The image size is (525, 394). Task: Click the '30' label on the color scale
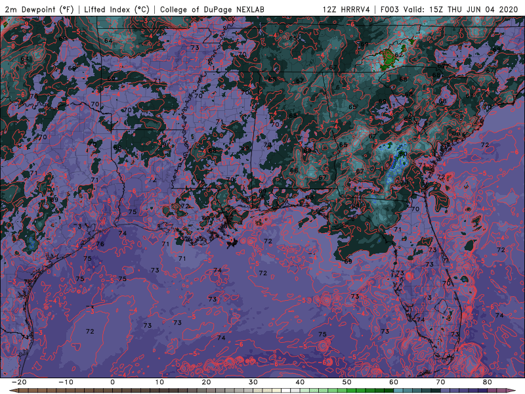coord(253,382)
